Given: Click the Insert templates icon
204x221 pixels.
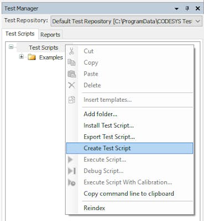Looking at the screenshot, I should tap(72, 99).
